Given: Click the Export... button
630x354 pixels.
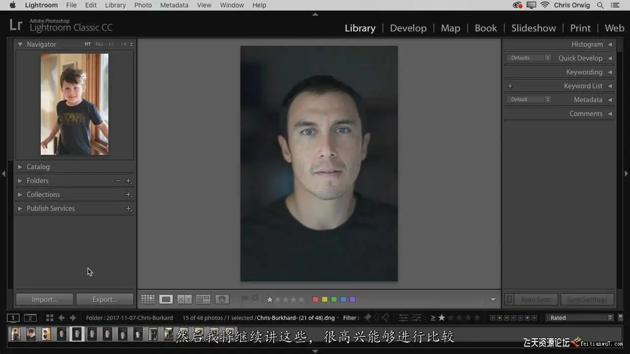Looking at the screenshot, I should [x=105, y=299].
